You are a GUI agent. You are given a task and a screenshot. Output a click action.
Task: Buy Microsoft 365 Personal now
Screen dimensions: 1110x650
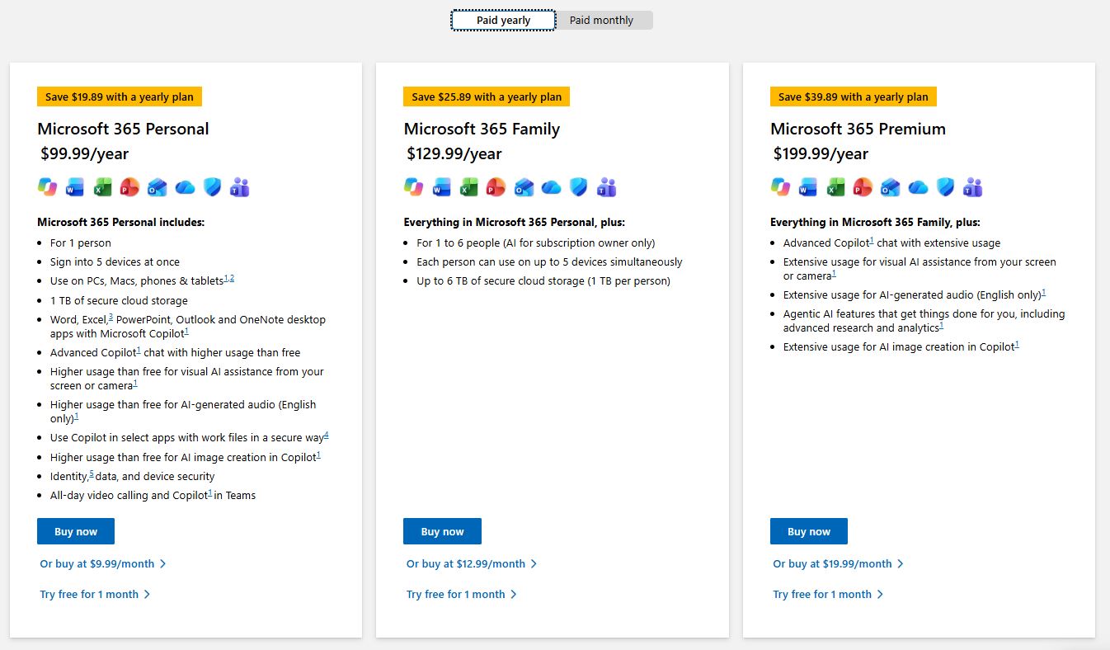(x=76, y=531)
